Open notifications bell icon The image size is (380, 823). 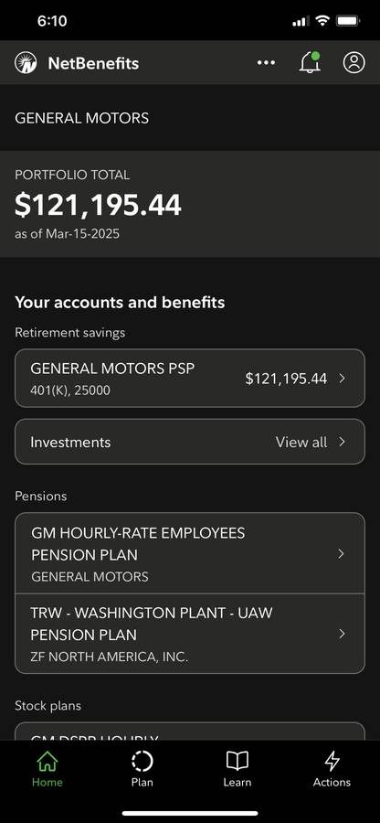310,62
